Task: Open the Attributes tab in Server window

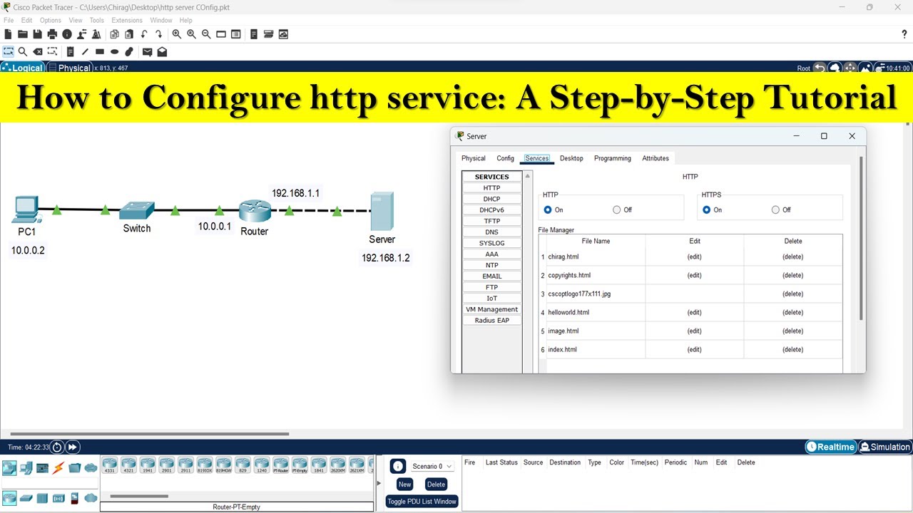Action: (x=656, y=158)
